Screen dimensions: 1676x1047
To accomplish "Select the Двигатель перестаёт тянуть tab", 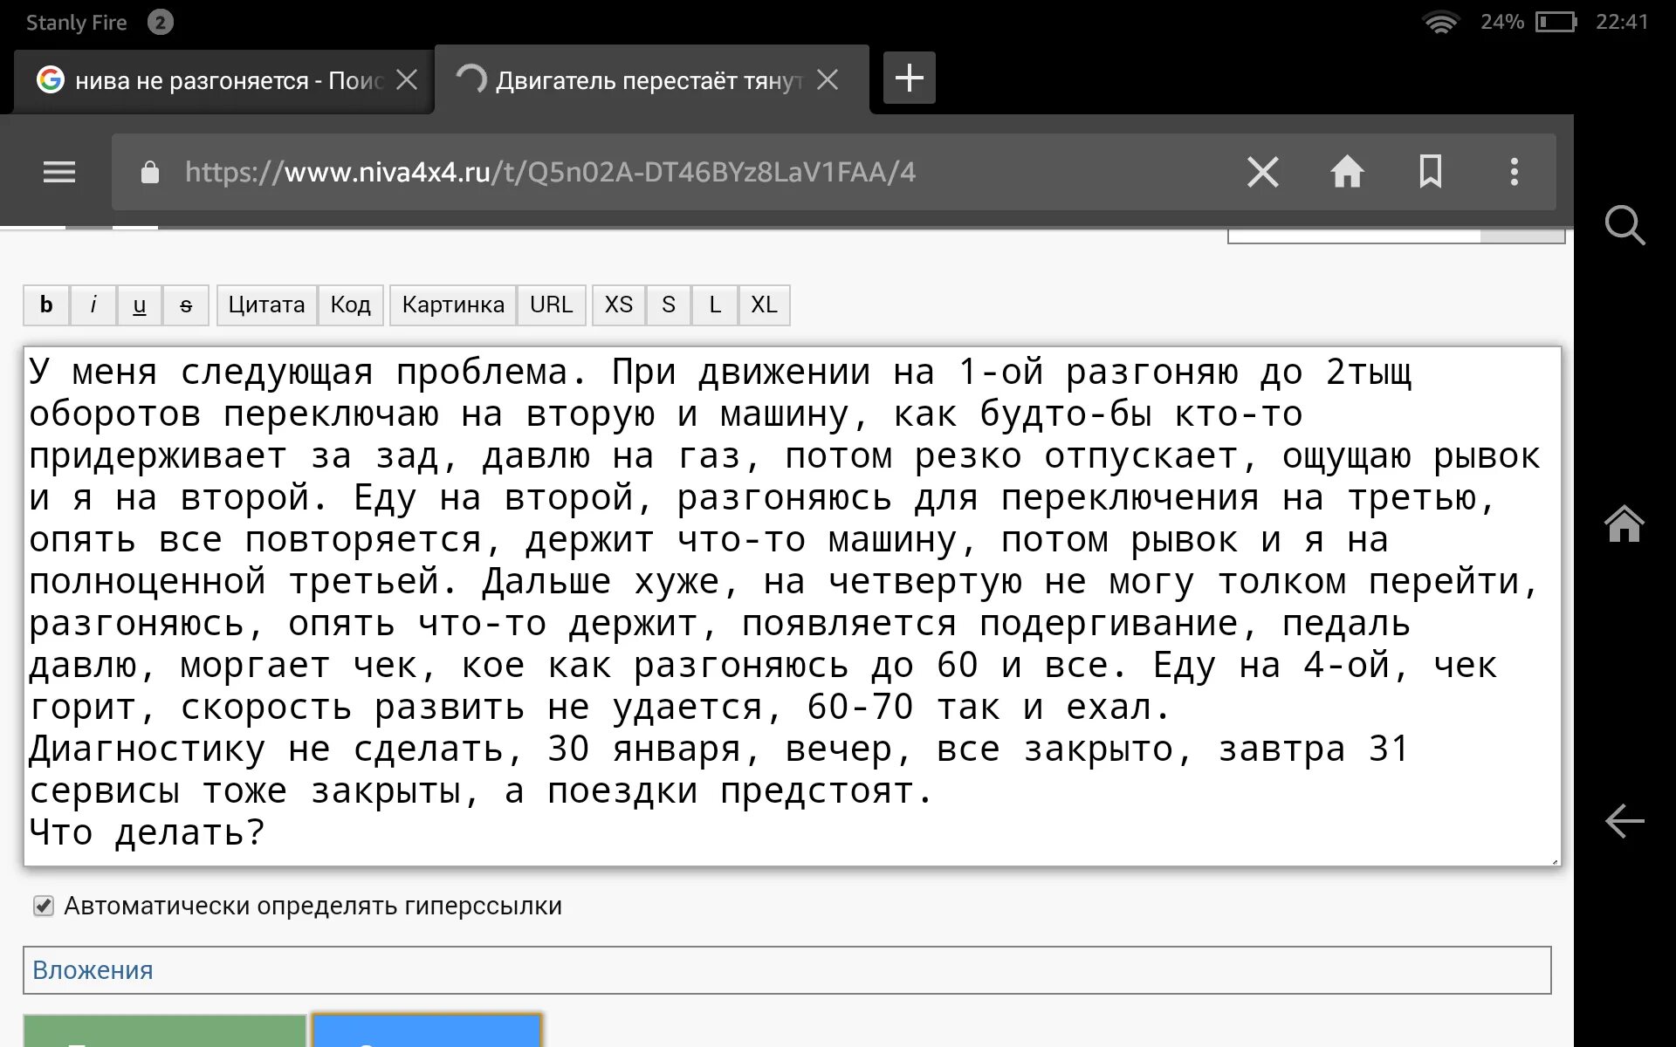I will [x=646, y=81].
